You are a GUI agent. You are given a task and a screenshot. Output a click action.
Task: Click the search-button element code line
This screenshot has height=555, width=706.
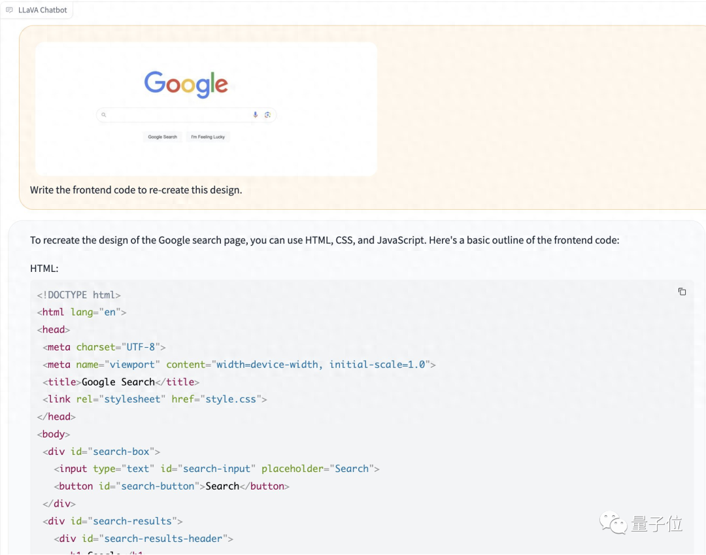171,486
